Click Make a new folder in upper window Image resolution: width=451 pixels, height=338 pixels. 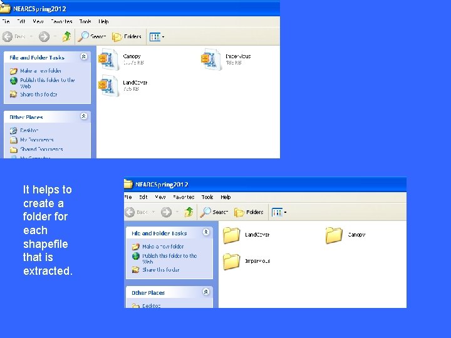(x=41, y=71)
